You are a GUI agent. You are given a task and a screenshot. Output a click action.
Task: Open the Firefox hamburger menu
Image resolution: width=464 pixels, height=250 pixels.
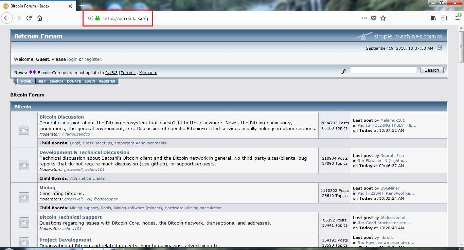[458, 18]
